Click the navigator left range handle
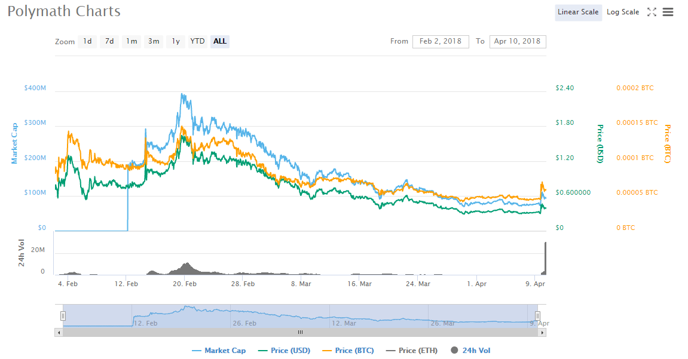Screen dimensions: 688x359 (x=63, y=315)
